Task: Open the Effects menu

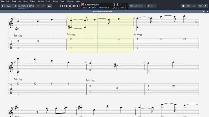Action: (x=33, y=1)
